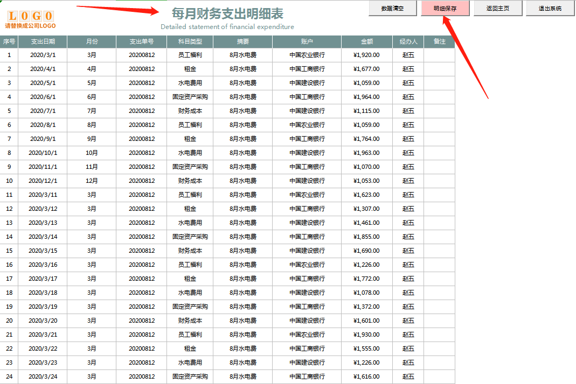Select the 科目类型 column header
Image resolution: width=576 pixels, height=384 pixels.
190,41
